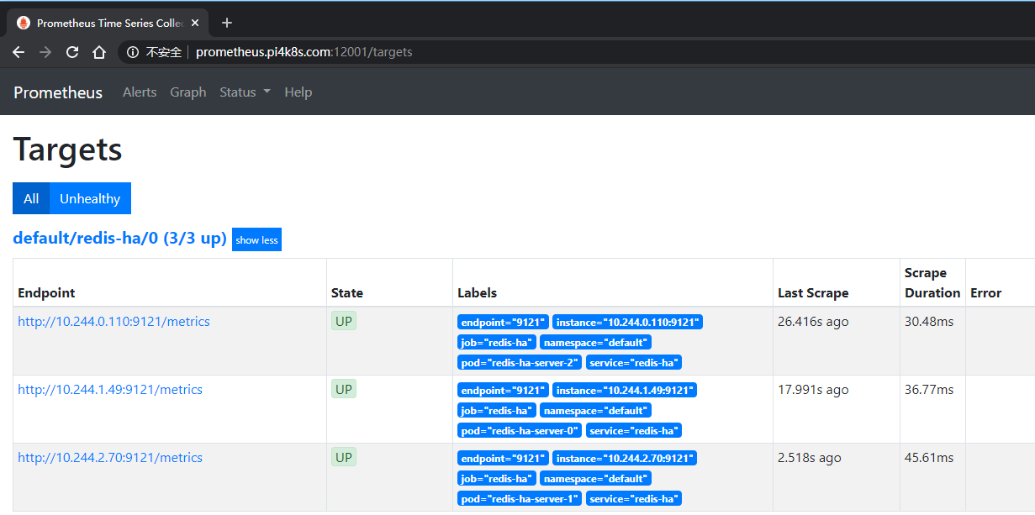Click UP state badge for 10.244.1.49
Image resolution: width=1035 pixels, height=515 pixels.
[344, 389]
